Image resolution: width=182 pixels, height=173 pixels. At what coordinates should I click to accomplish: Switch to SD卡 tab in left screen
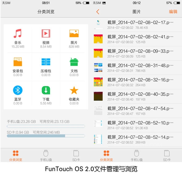coord(76,155)
